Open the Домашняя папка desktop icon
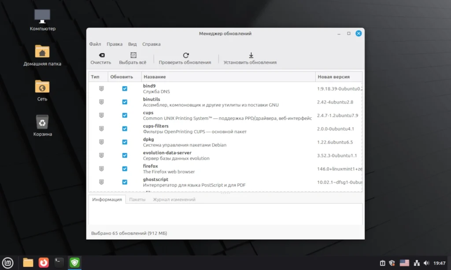This screenshot has width=451, height=270. (42, 55)
